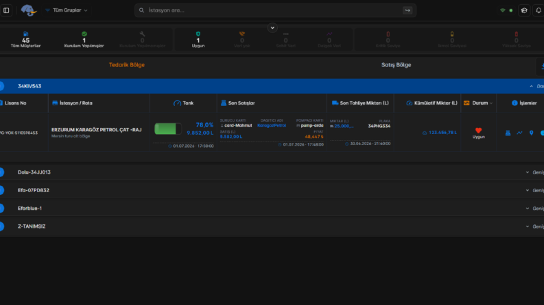Click the sale amount 5.582,00 L
The height and width of the screenshot is (305, 544).
tap(231, 137)
